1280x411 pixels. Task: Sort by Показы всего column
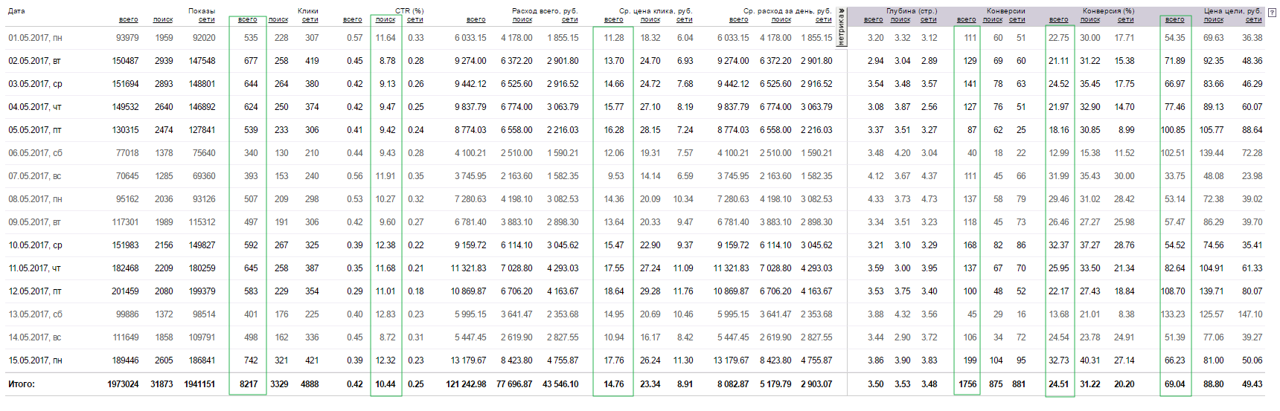click(x=129, y=20)
